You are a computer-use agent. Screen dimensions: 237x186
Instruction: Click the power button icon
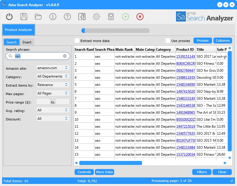[9, 17]
